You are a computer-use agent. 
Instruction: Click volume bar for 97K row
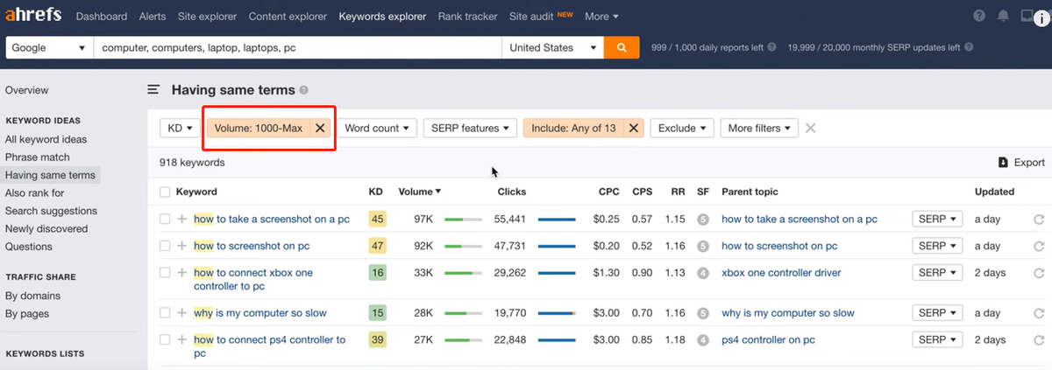tap(463, 220)
